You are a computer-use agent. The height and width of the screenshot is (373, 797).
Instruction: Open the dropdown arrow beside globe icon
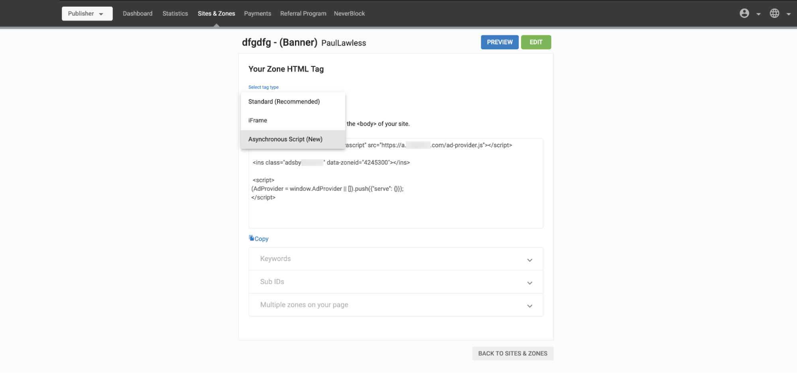pos(788,14)
